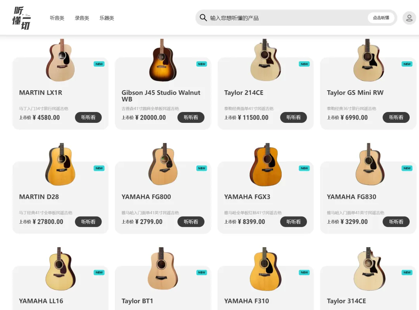Open the MARTIN LX1R guitar image

tap(61, 60)
